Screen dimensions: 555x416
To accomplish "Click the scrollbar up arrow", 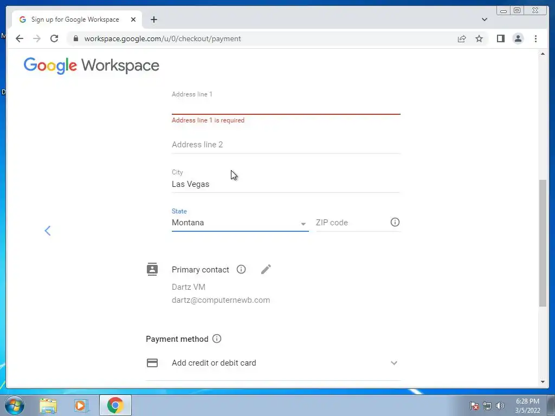I will tap(543, 54).
